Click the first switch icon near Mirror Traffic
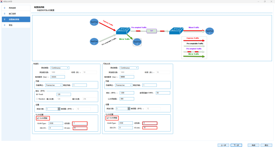 [x=123, y=31]
